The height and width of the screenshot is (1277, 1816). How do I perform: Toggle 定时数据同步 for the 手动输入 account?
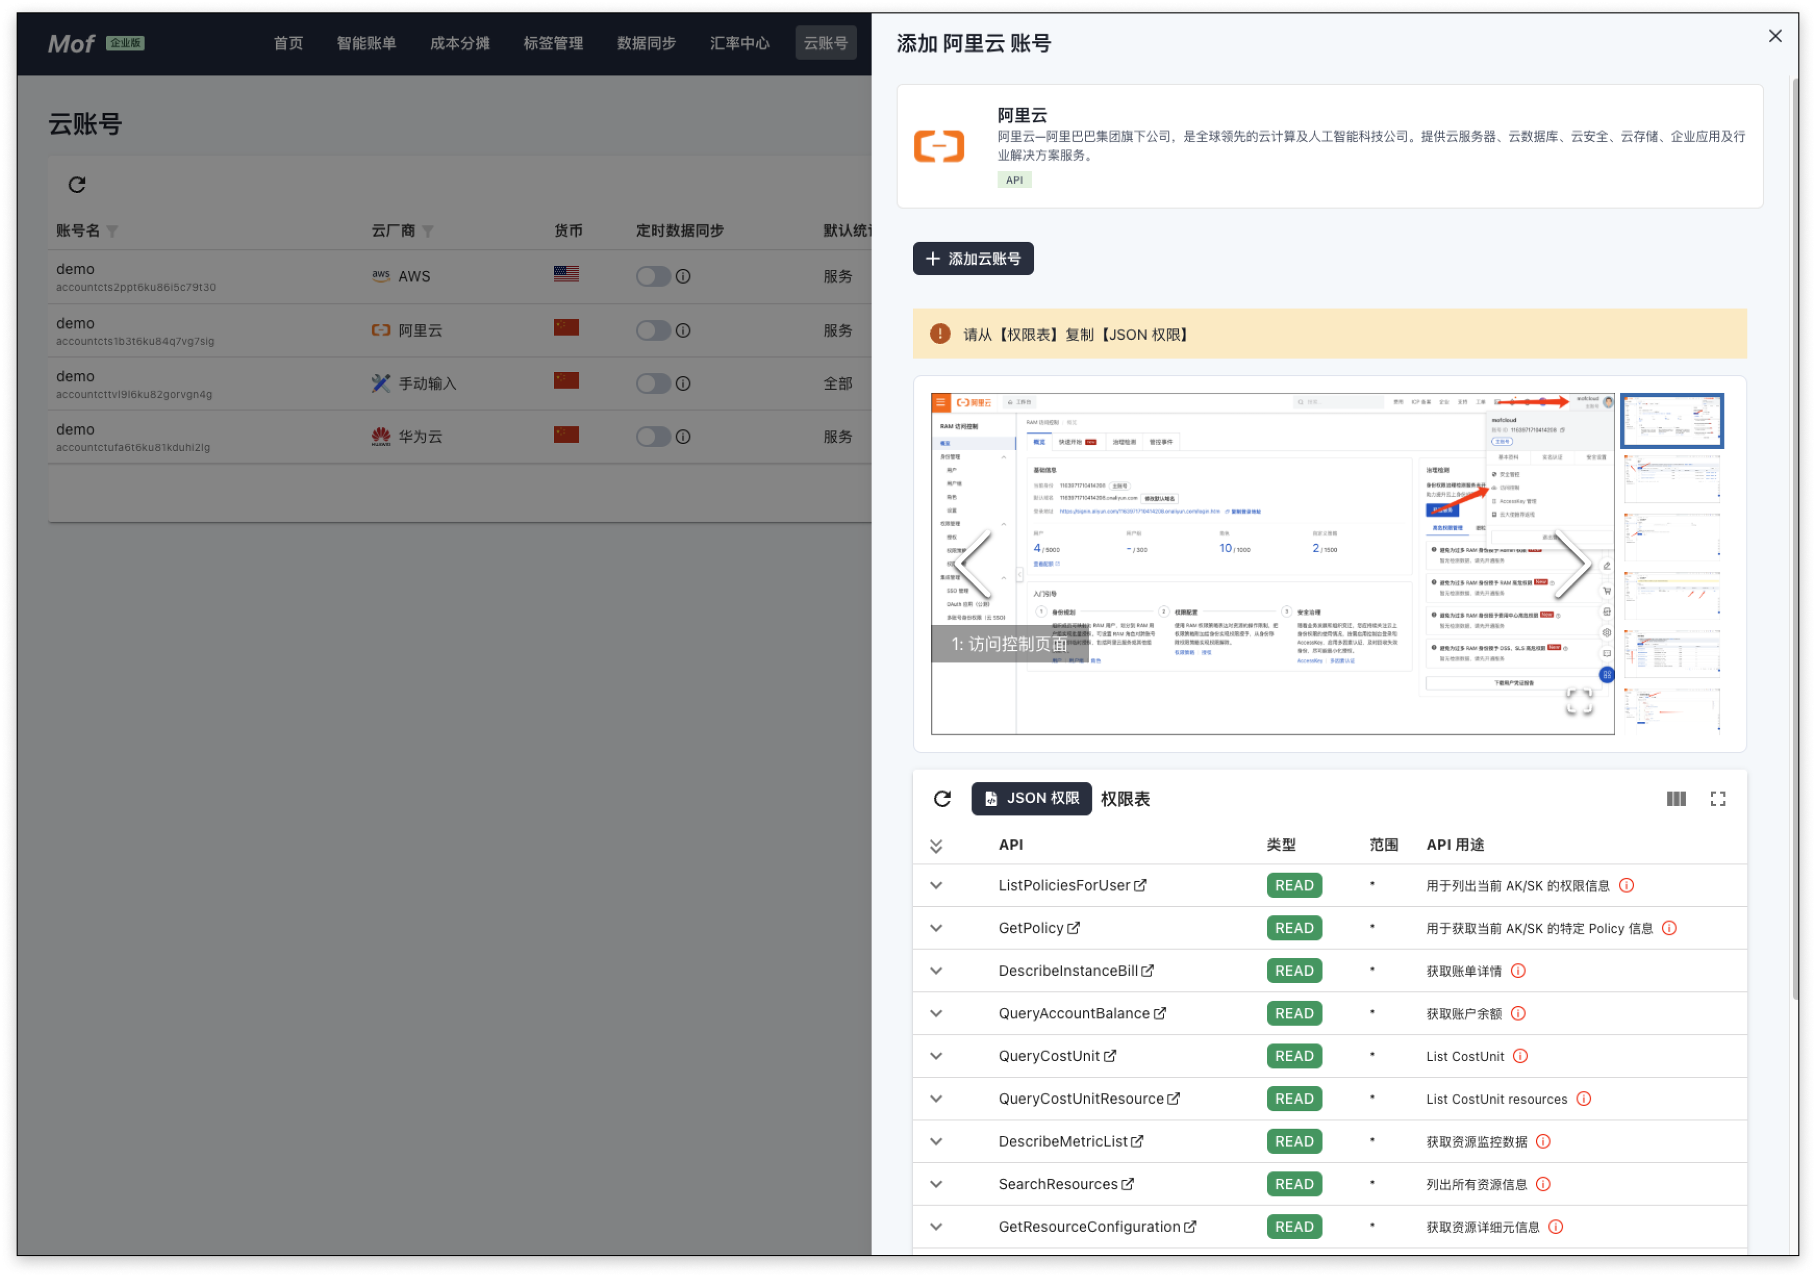point(653,383)
